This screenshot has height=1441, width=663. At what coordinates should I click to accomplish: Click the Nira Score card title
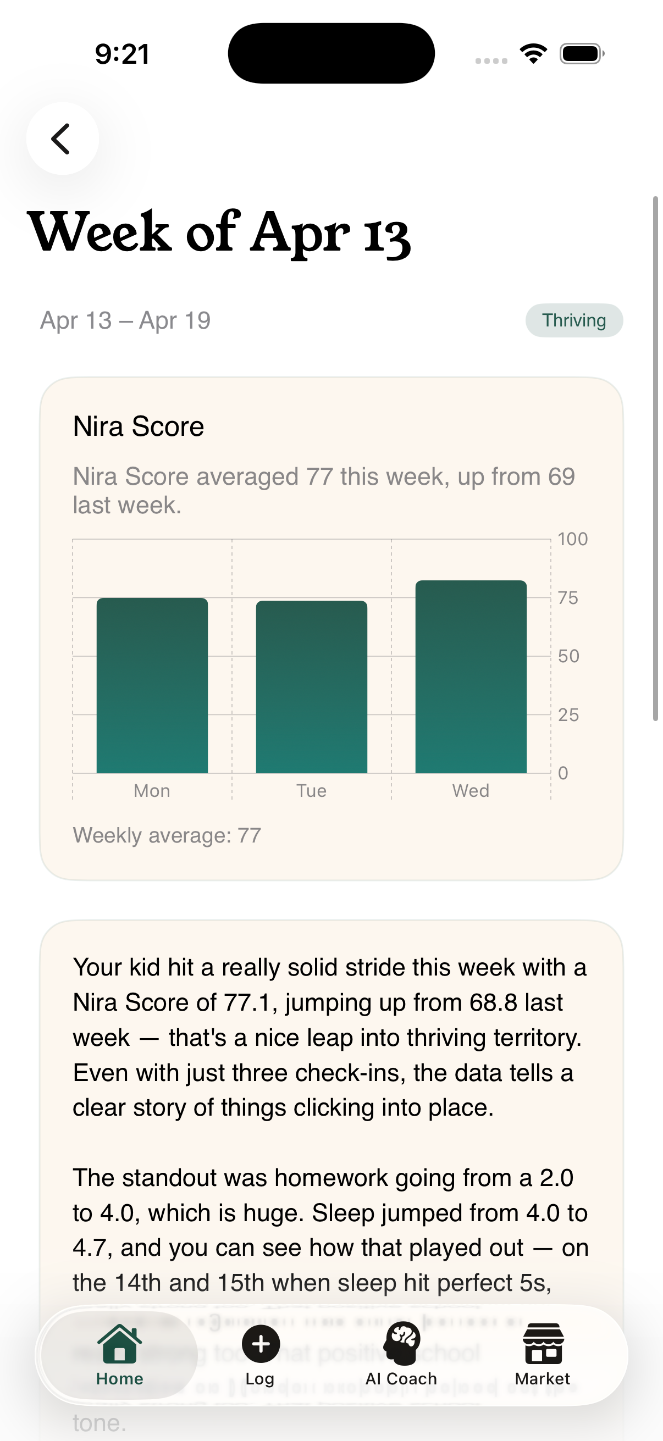click(x=138, y=426)
